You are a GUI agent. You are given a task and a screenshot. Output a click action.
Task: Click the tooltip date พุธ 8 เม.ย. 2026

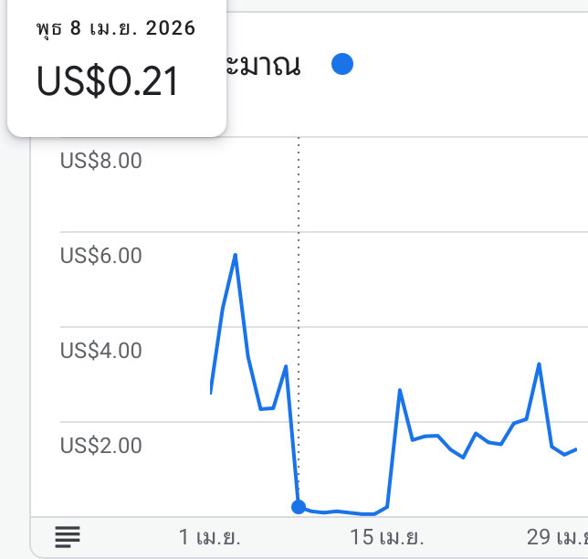point(116,28)
